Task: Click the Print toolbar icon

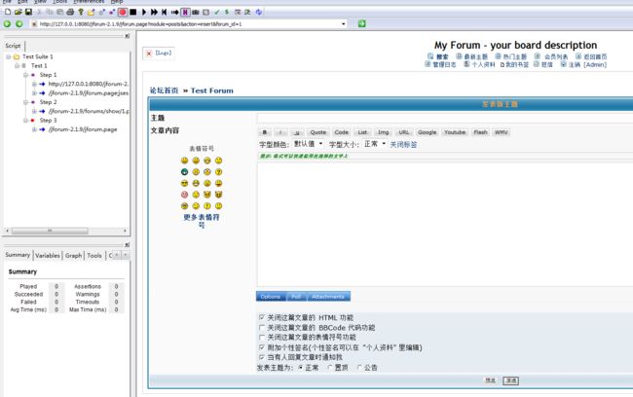Action: tap(70, 12)
